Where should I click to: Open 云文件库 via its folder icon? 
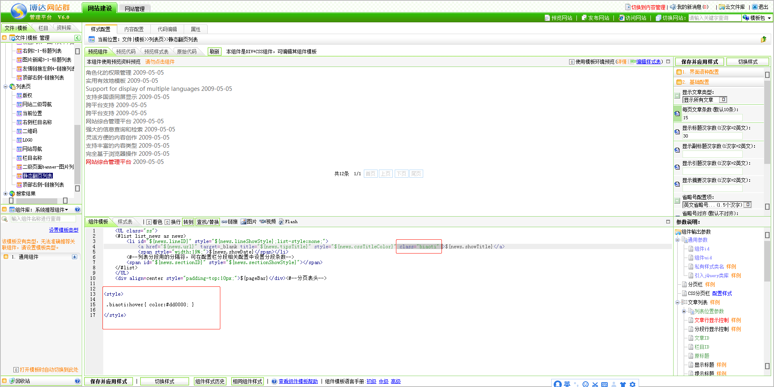tap(722, 7)
